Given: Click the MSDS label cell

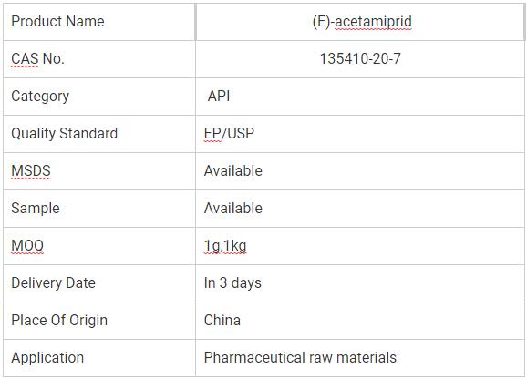Looking at the screenshot, I should click(x=99, y=171).
